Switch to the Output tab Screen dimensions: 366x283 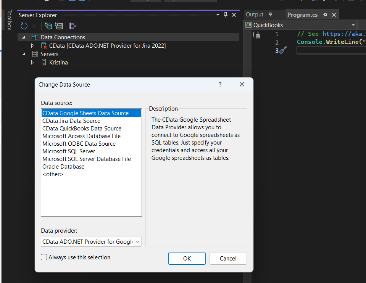[255, 14]
